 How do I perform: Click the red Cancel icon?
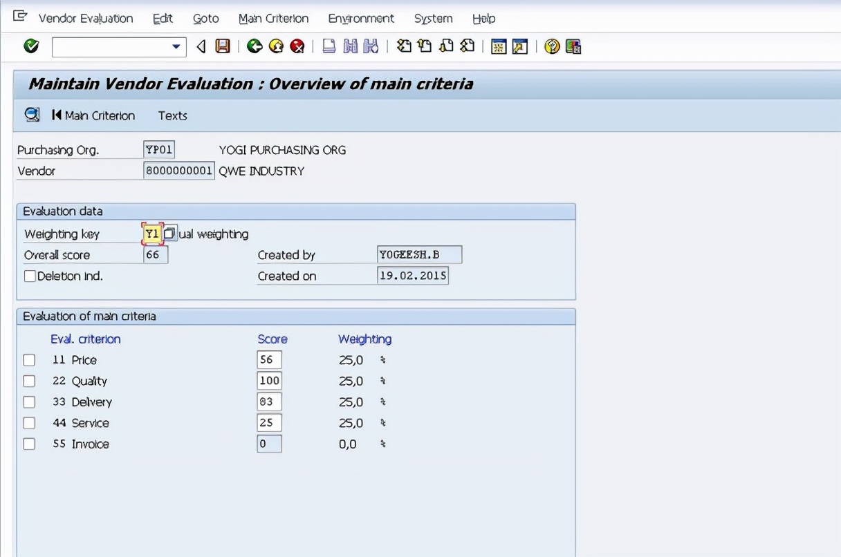coord(297,46)
